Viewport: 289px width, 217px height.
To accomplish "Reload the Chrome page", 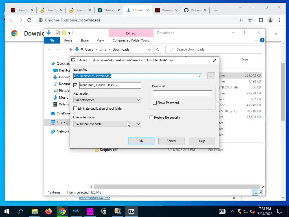I will 29,20.
